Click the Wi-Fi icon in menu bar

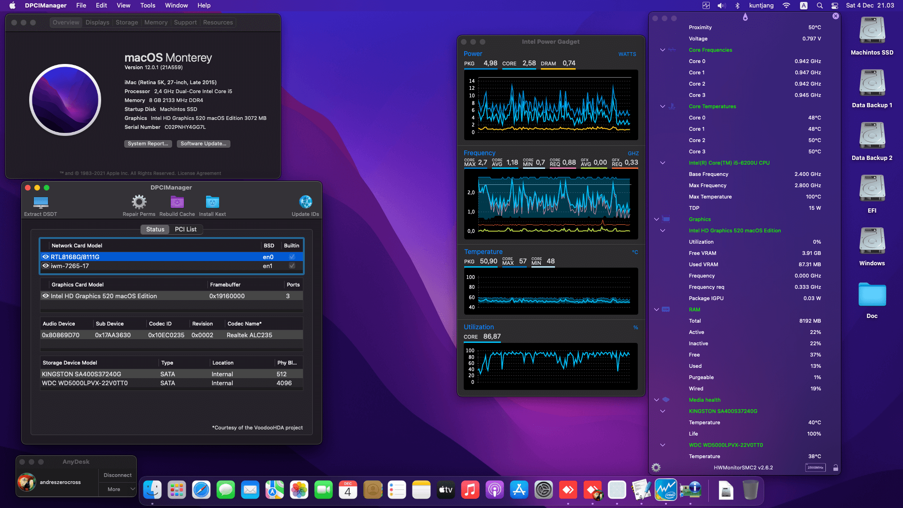[786, 6]
